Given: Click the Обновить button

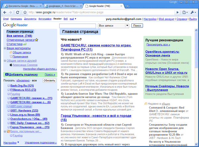Looking at the screenshot, I should (x=49, y=80).
